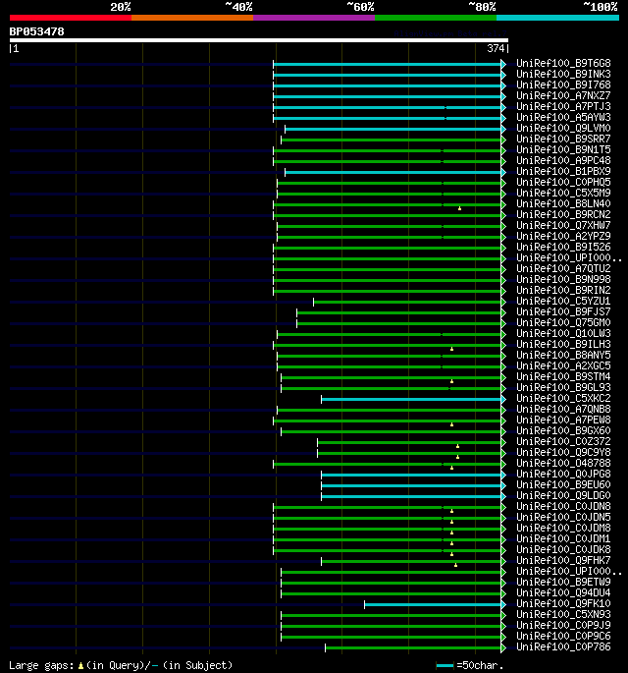Select the UniRef100_Q0JPG8 label

(563, 474)
